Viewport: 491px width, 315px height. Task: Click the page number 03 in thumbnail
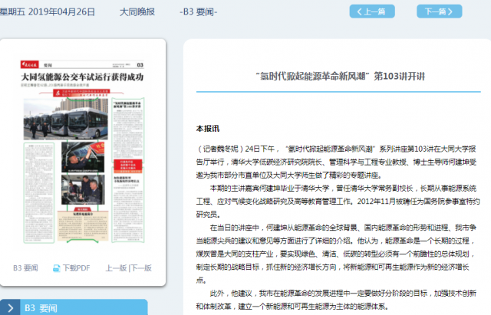[x=140, y=64]
